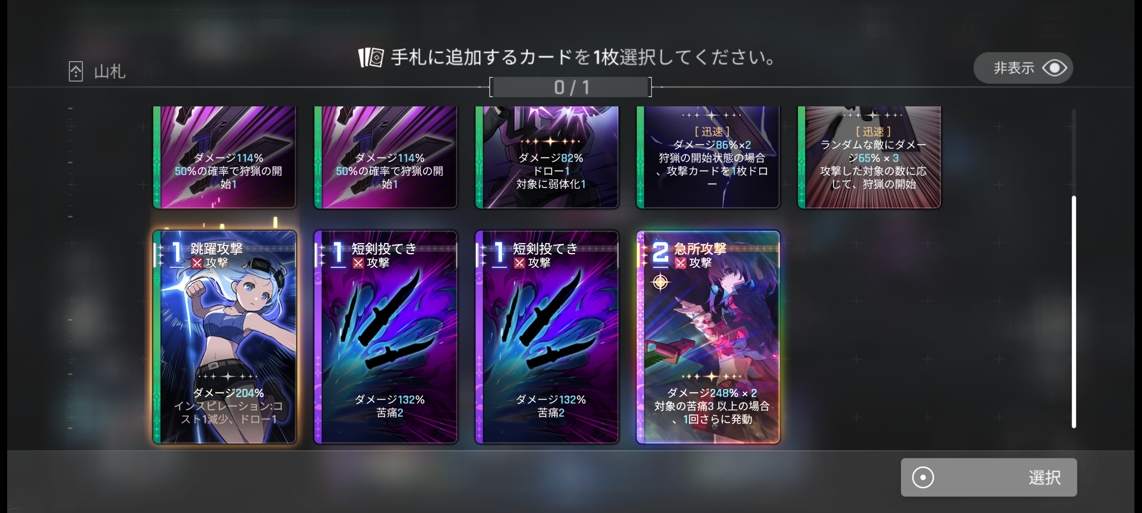Viewport: 1142px width, 513px height.
Task: Toggle the 非表示 eye icon
Action: (x=1054, y=68)
